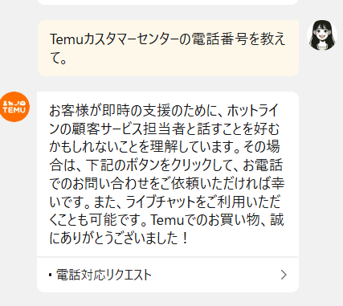Click the bullet point before 電話対応リクエスト

(51, 275)
